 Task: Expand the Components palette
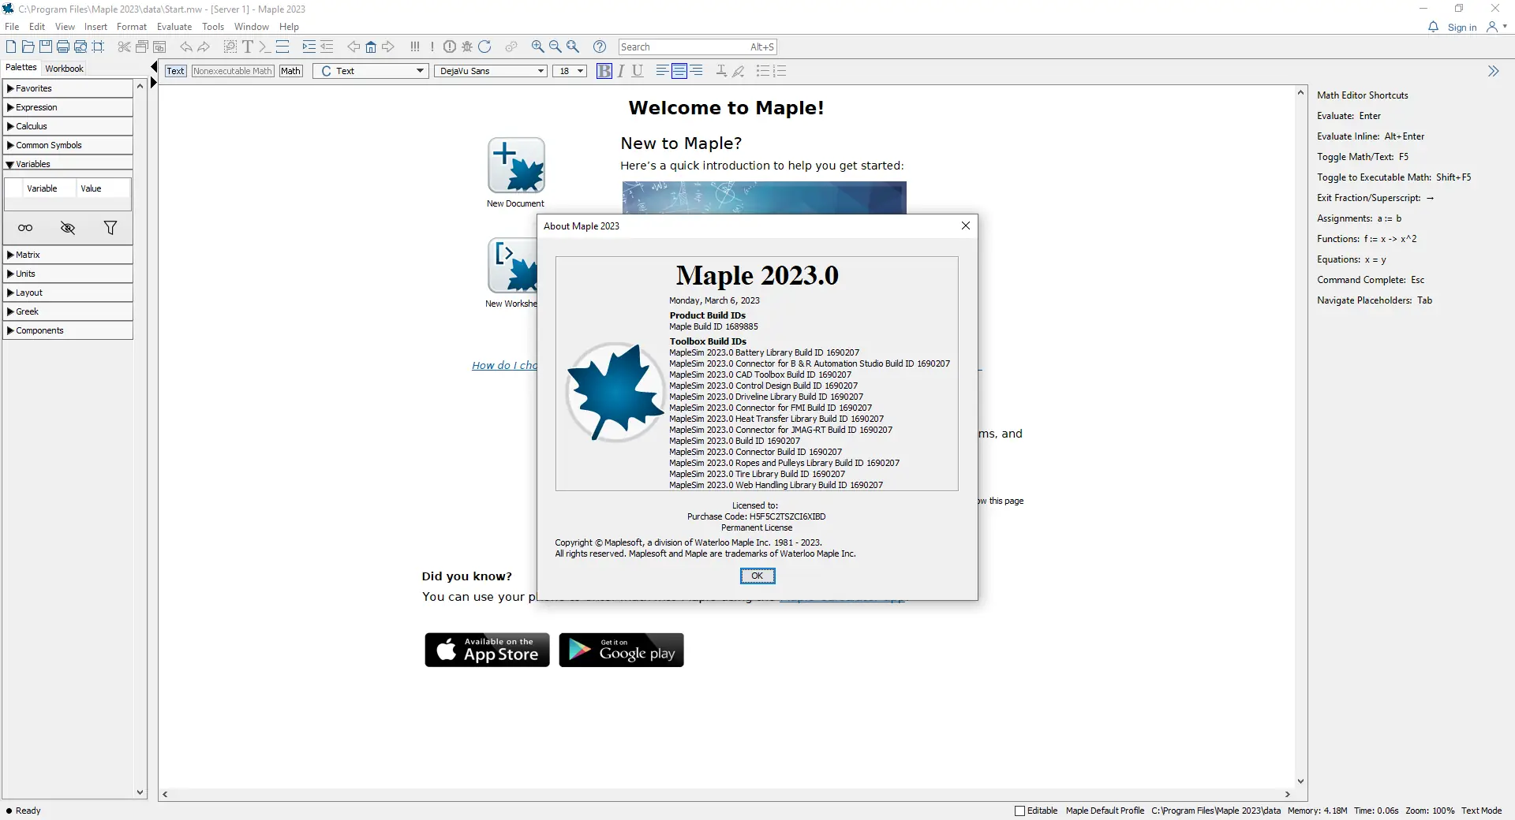point(68,330)
